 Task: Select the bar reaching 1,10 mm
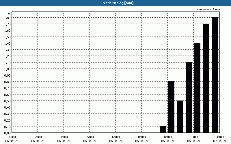(x=189, y=97)
